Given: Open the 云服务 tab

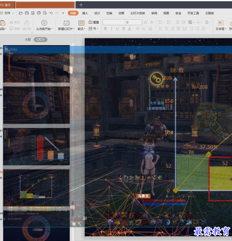Looking at the screenshot, I should pos(210,13).
